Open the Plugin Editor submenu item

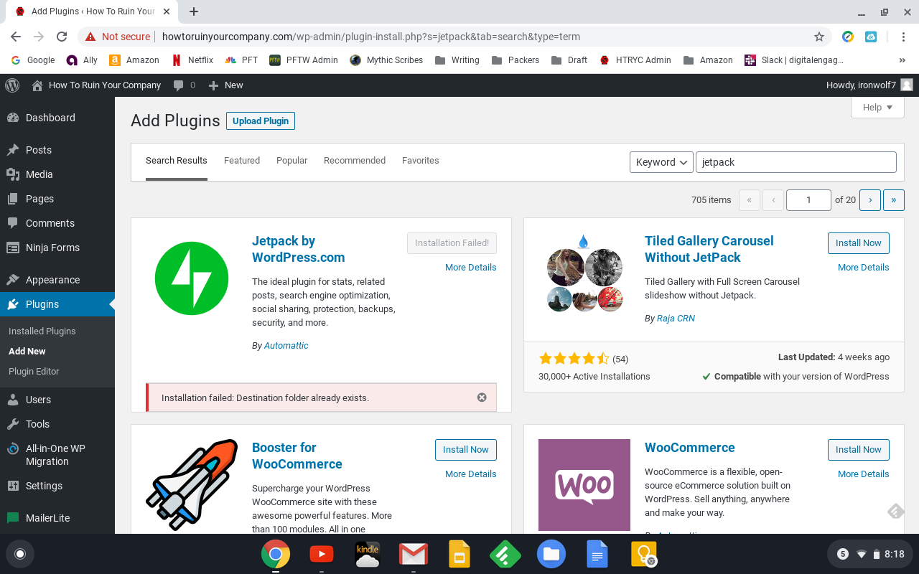tap(34, 372)
